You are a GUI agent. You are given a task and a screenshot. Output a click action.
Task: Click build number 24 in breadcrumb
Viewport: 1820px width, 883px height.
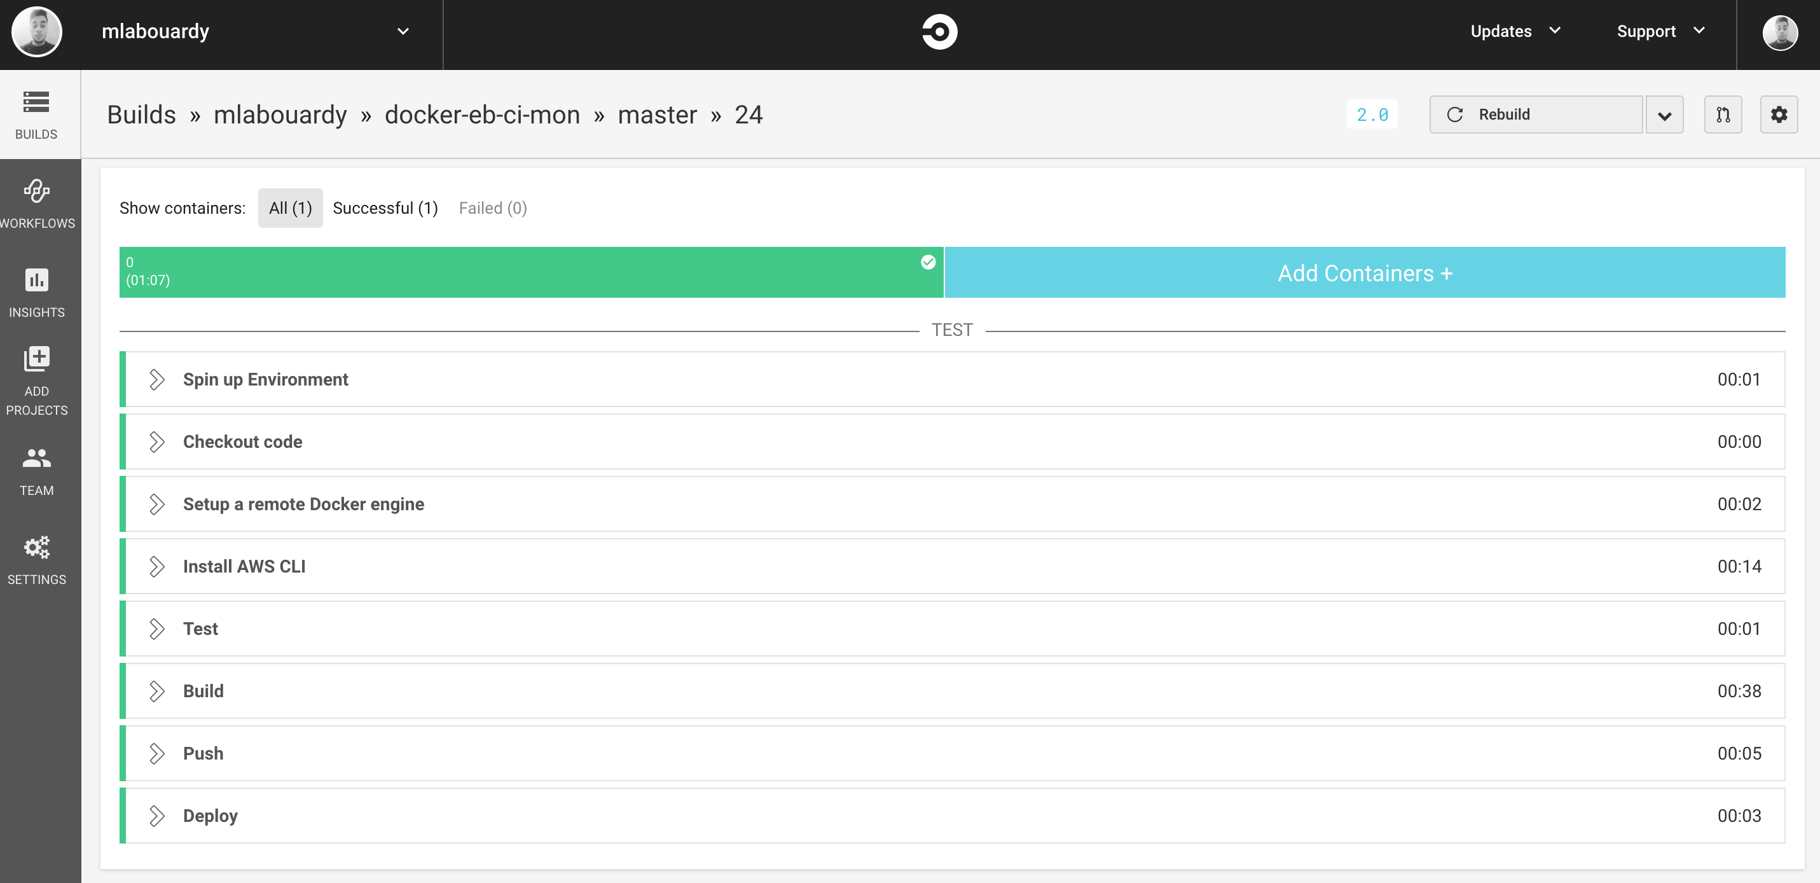[x=748, y=115]
